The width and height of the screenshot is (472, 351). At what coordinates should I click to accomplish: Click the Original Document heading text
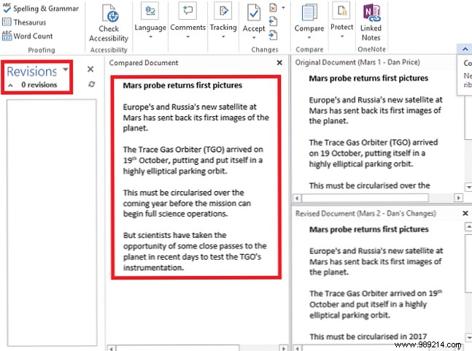[357, 62]
